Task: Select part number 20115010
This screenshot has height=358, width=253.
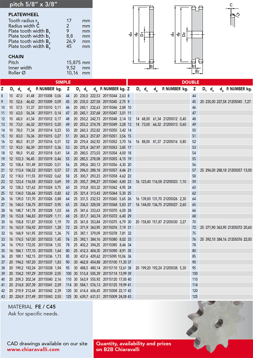Action: (46, 107)
